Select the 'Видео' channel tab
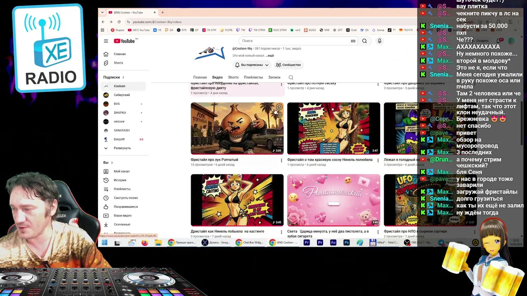This screenshot has width=527, height=296. (x=217, y=77)
